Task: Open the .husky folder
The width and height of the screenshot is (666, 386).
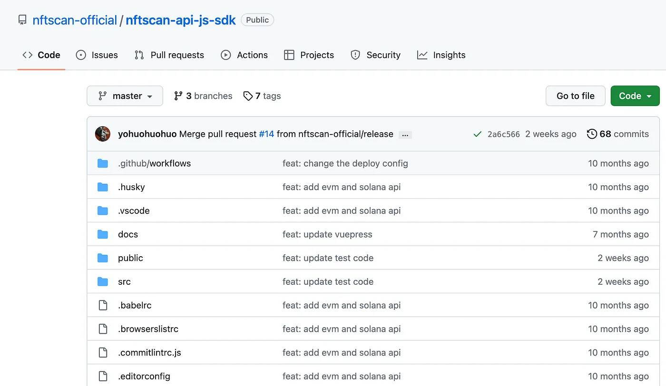Action: pos(131,187)
